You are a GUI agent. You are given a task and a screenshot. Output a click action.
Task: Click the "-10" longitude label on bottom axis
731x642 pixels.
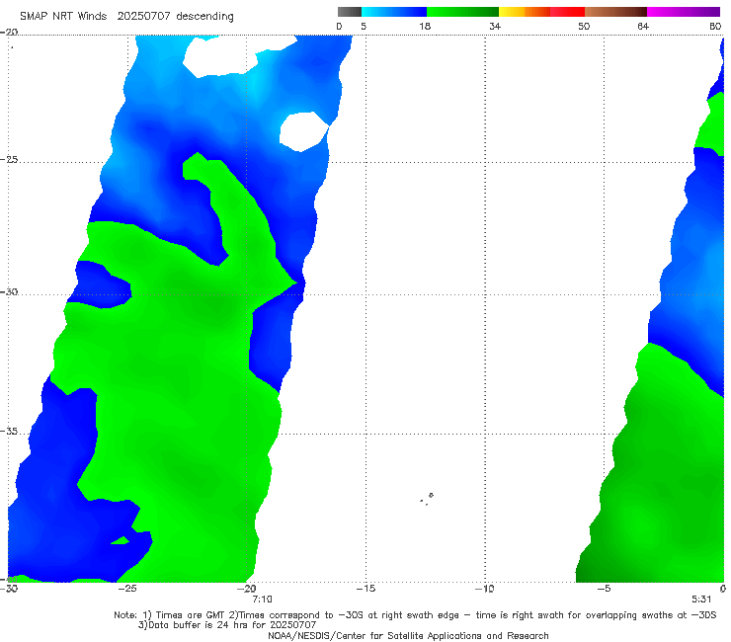click(x=485, y=589)
